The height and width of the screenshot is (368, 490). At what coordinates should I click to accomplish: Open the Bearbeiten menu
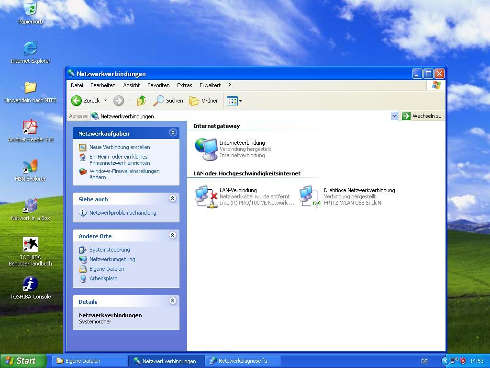(103, 85)
